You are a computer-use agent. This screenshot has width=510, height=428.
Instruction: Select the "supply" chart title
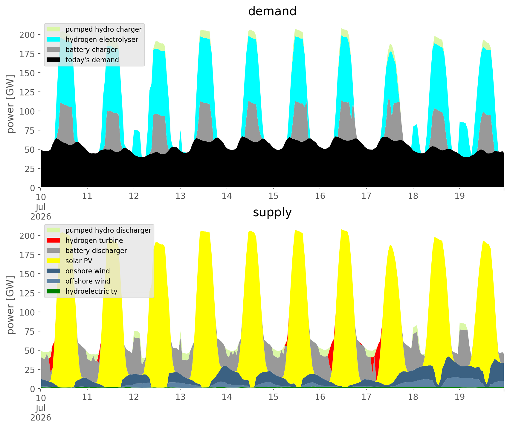272,213
